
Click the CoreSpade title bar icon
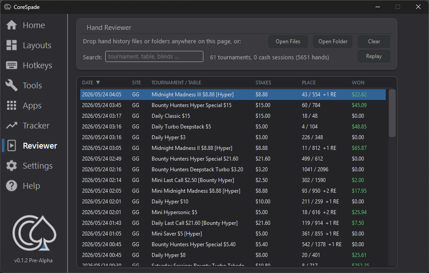pos(8,7)
